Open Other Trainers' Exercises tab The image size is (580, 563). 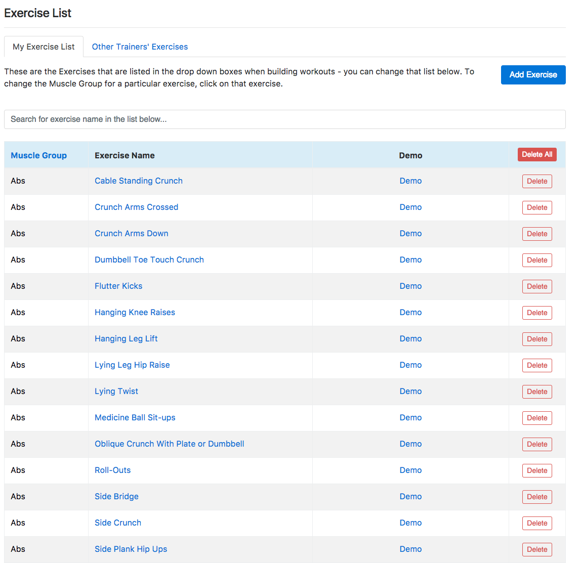tap(140, 47)
